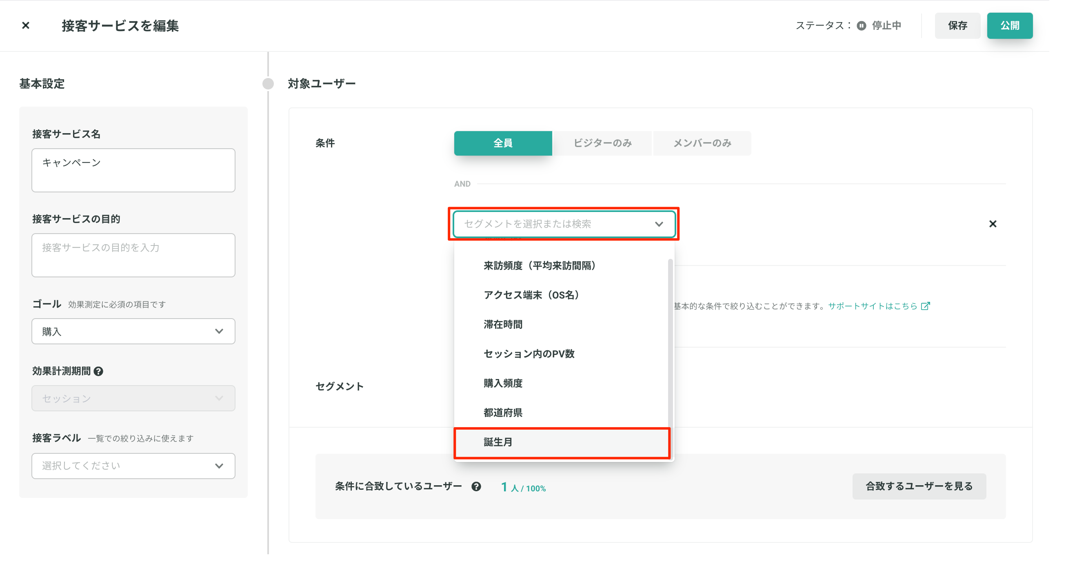Viewport: 1066px width, 571px height.
Task: Click the 停止中 pause status icon
Action: 861,26
